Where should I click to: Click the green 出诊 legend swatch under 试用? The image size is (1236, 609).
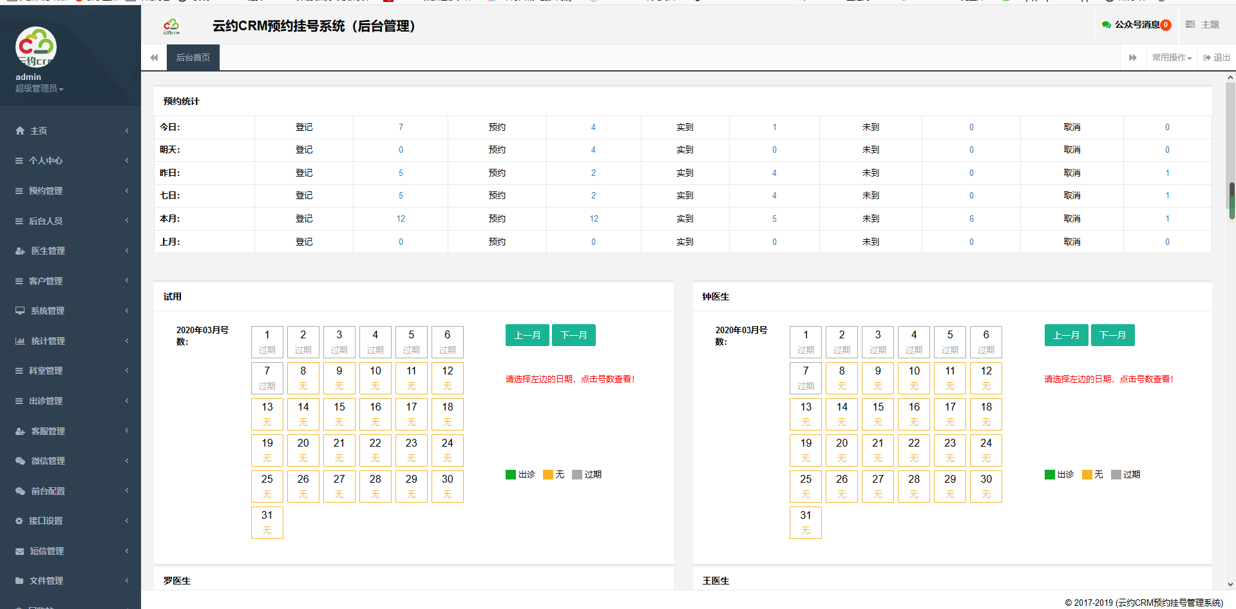click(x=511, y=475)
